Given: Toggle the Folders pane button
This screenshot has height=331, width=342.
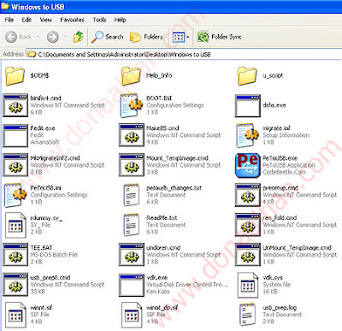Looking at the screenshot, I should (146, 37).
